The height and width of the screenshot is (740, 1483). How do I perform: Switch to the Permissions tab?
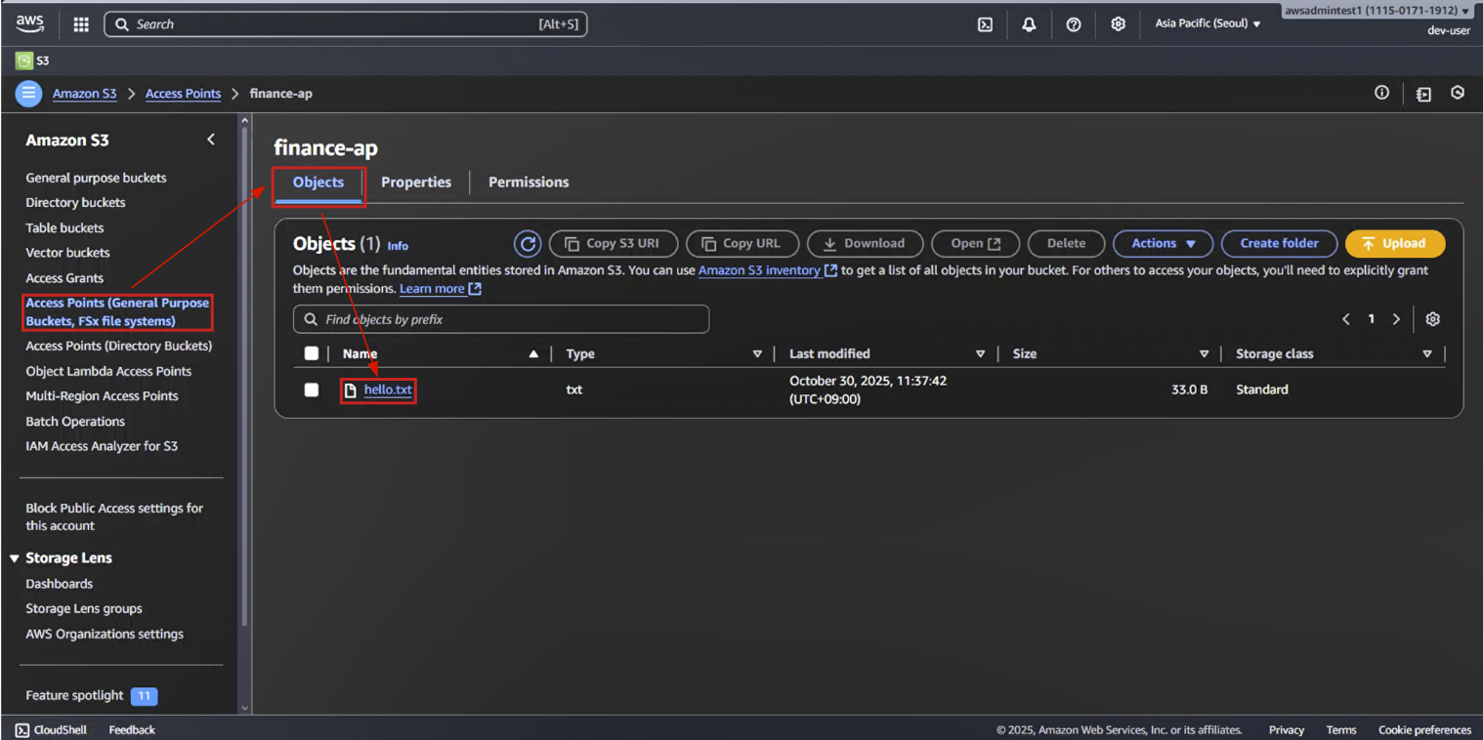coord(529,183)
